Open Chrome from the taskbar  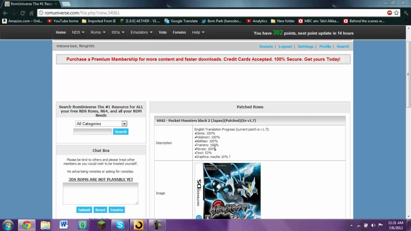(x=27, y=225)
